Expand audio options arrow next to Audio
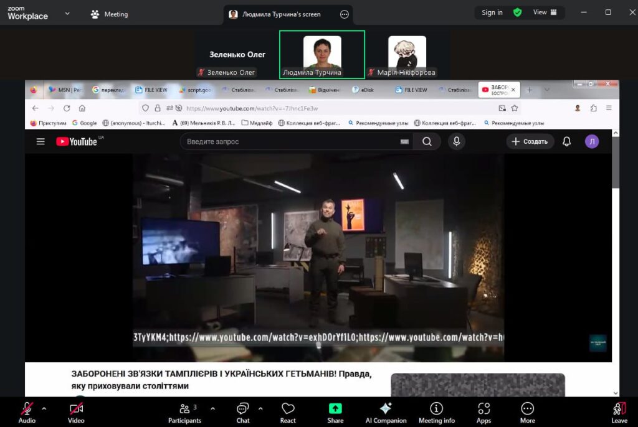Viewport: 638px width, 427px height. pos(44,408)
